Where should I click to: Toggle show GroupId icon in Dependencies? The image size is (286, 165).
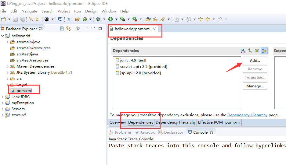(x=250, y=51)
